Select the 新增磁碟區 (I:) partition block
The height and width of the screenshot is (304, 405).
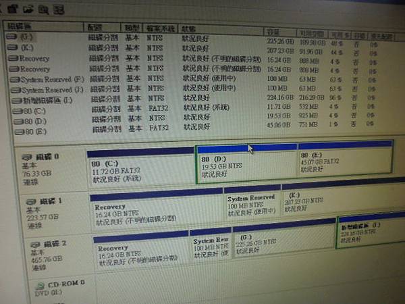pos(371,230)
